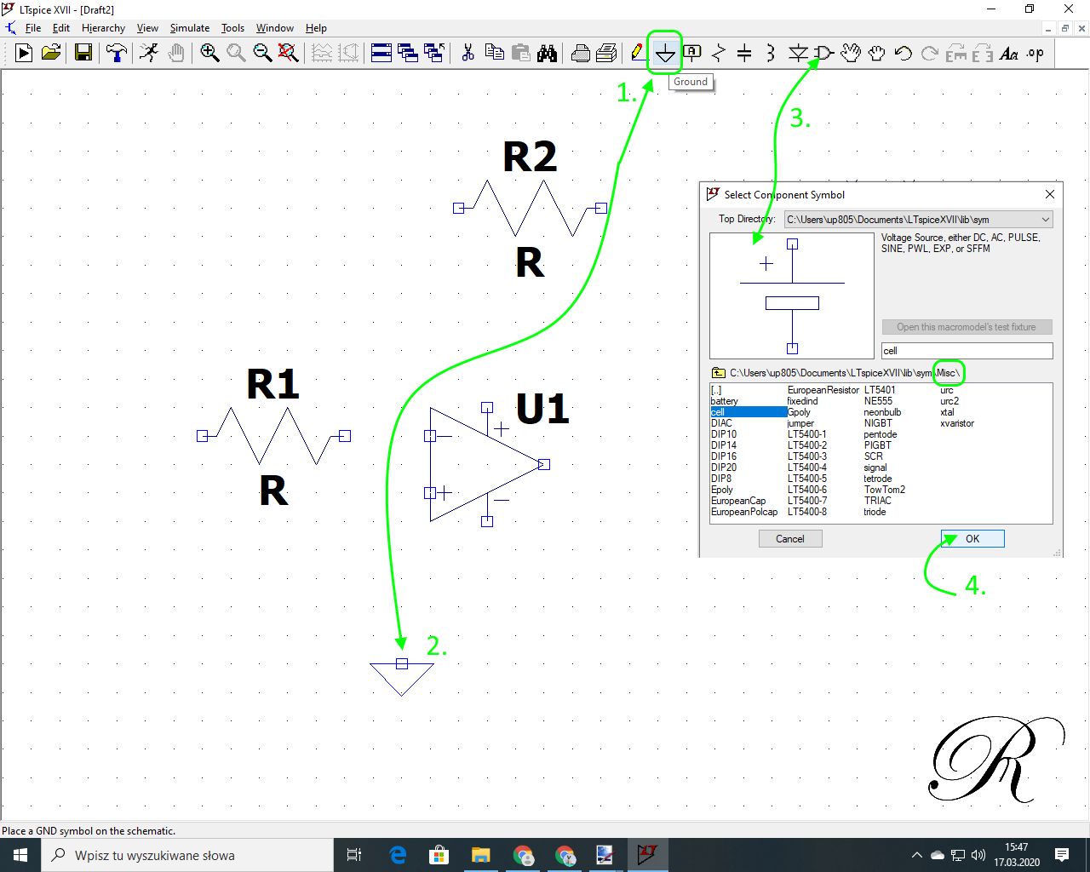Click the Zoom Out magnifier icon

point(262,53)
